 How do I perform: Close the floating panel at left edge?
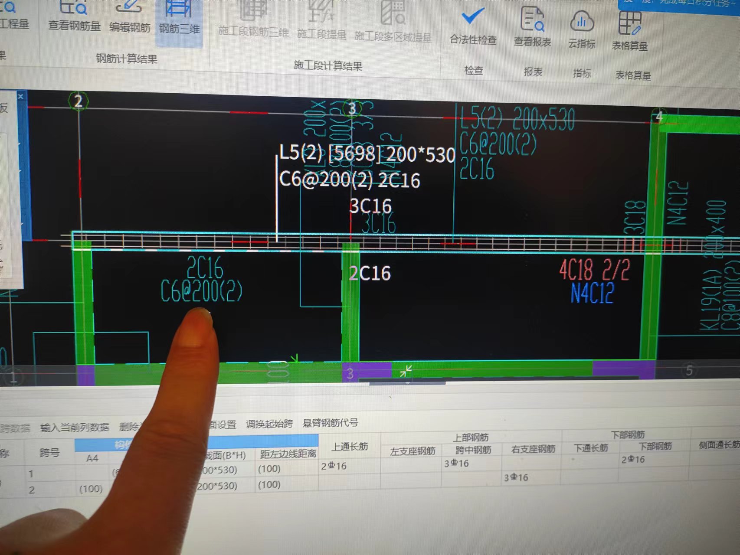coord(20,96)
